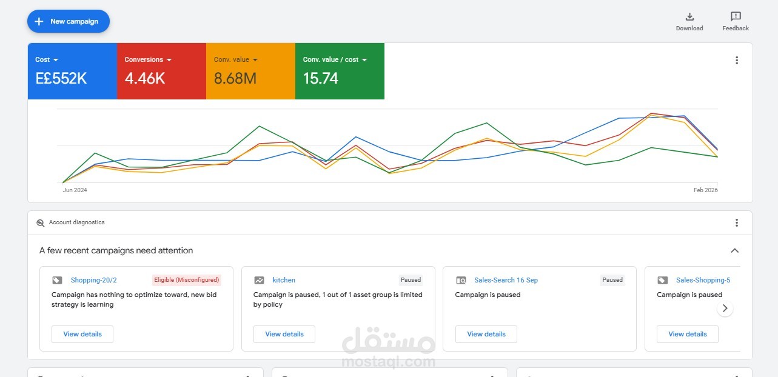
Task: Open the Shopping-20/2 campaign link
Action: [x=93, y=280]
